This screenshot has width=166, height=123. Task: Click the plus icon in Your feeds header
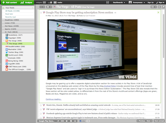[33, 8]
